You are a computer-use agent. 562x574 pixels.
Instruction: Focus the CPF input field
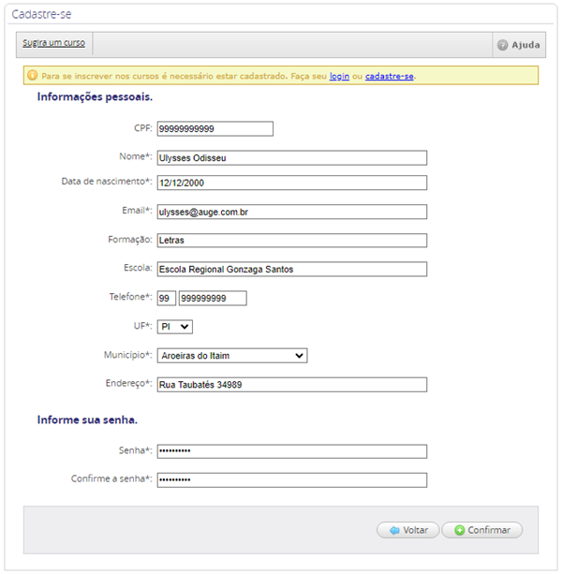click(x=215, y=129)
